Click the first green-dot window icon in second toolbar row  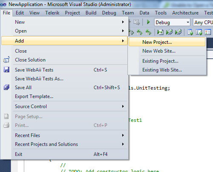click(190, 32)
